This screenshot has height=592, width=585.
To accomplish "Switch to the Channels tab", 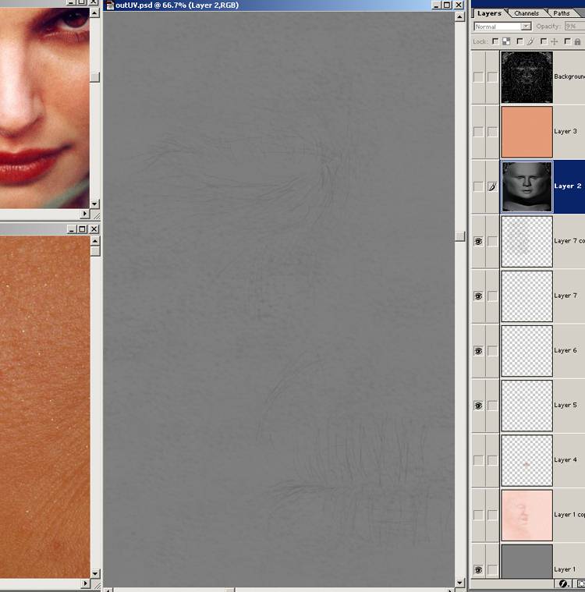I will pos(526,13).
